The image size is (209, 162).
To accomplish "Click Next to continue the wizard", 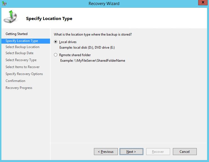I will point(131,152).
